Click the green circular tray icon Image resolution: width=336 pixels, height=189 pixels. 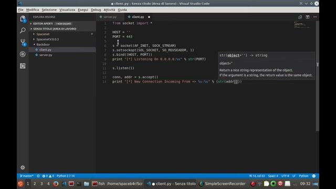tap(273, 184)
